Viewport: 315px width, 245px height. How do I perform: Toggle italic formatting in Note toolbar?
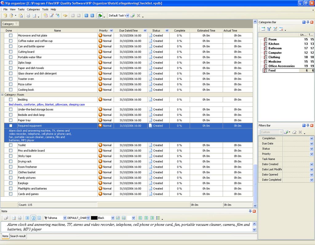[x=33, y=218]
